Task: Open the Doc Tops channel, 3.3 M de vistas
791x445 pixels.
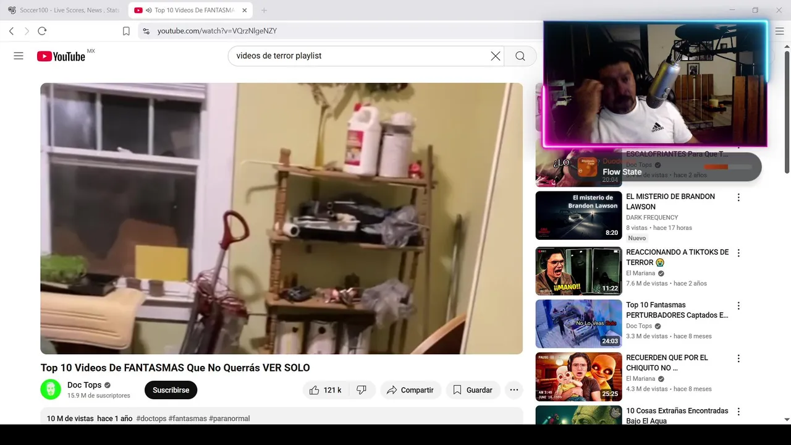Action: click(x=639, y=326)
